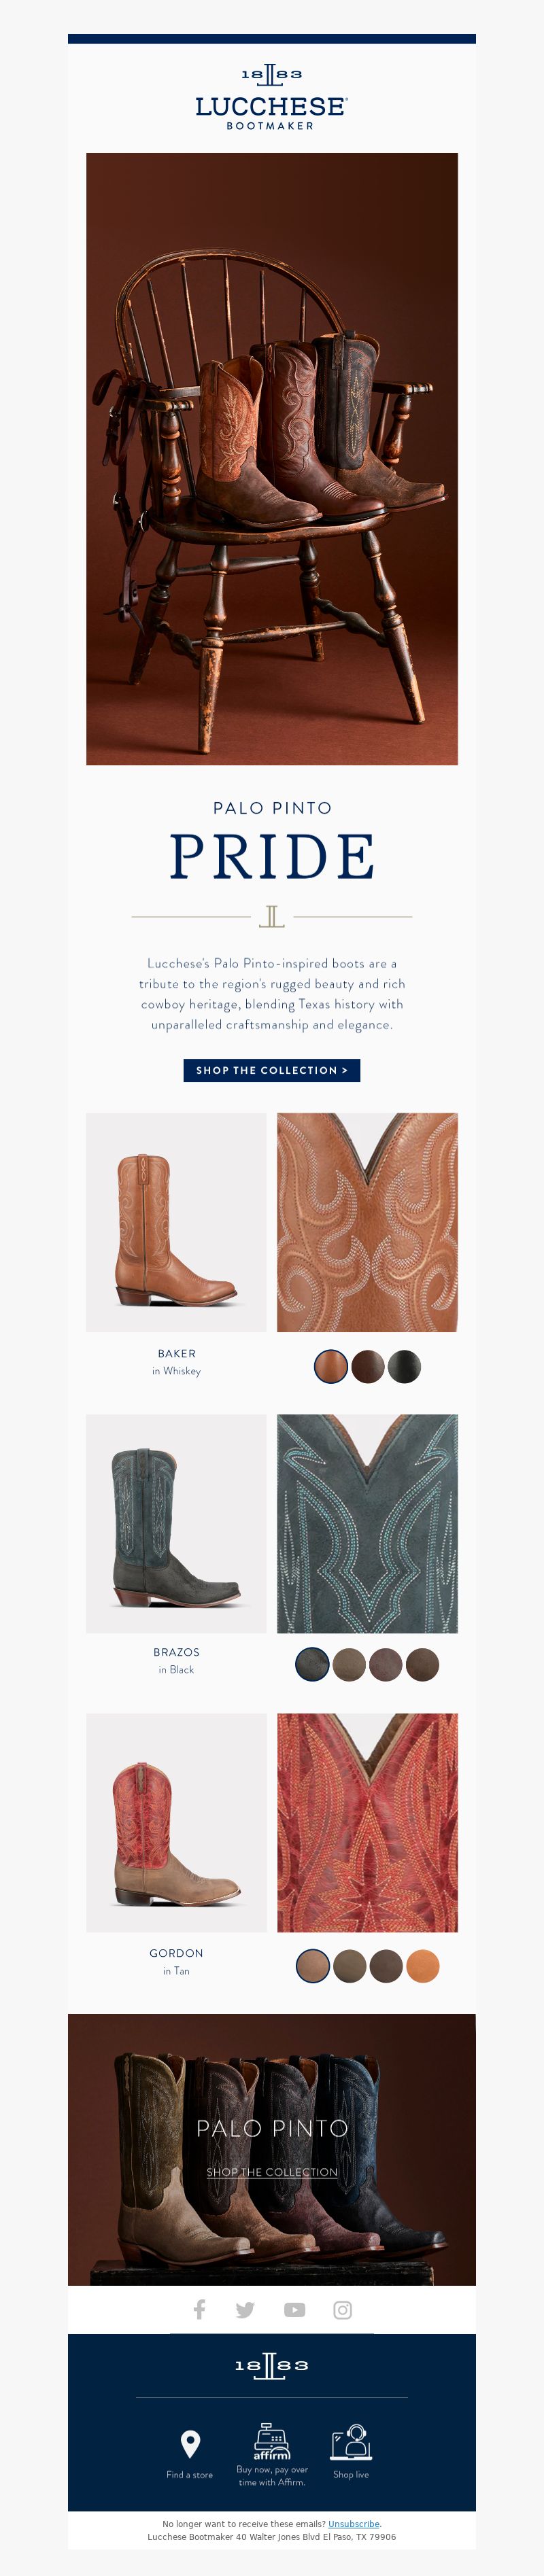Image resolution: width=544 pixels, height=2576 pixels.
Task: Click the Lucchese Bootmaker header logo
Action: 271,98
